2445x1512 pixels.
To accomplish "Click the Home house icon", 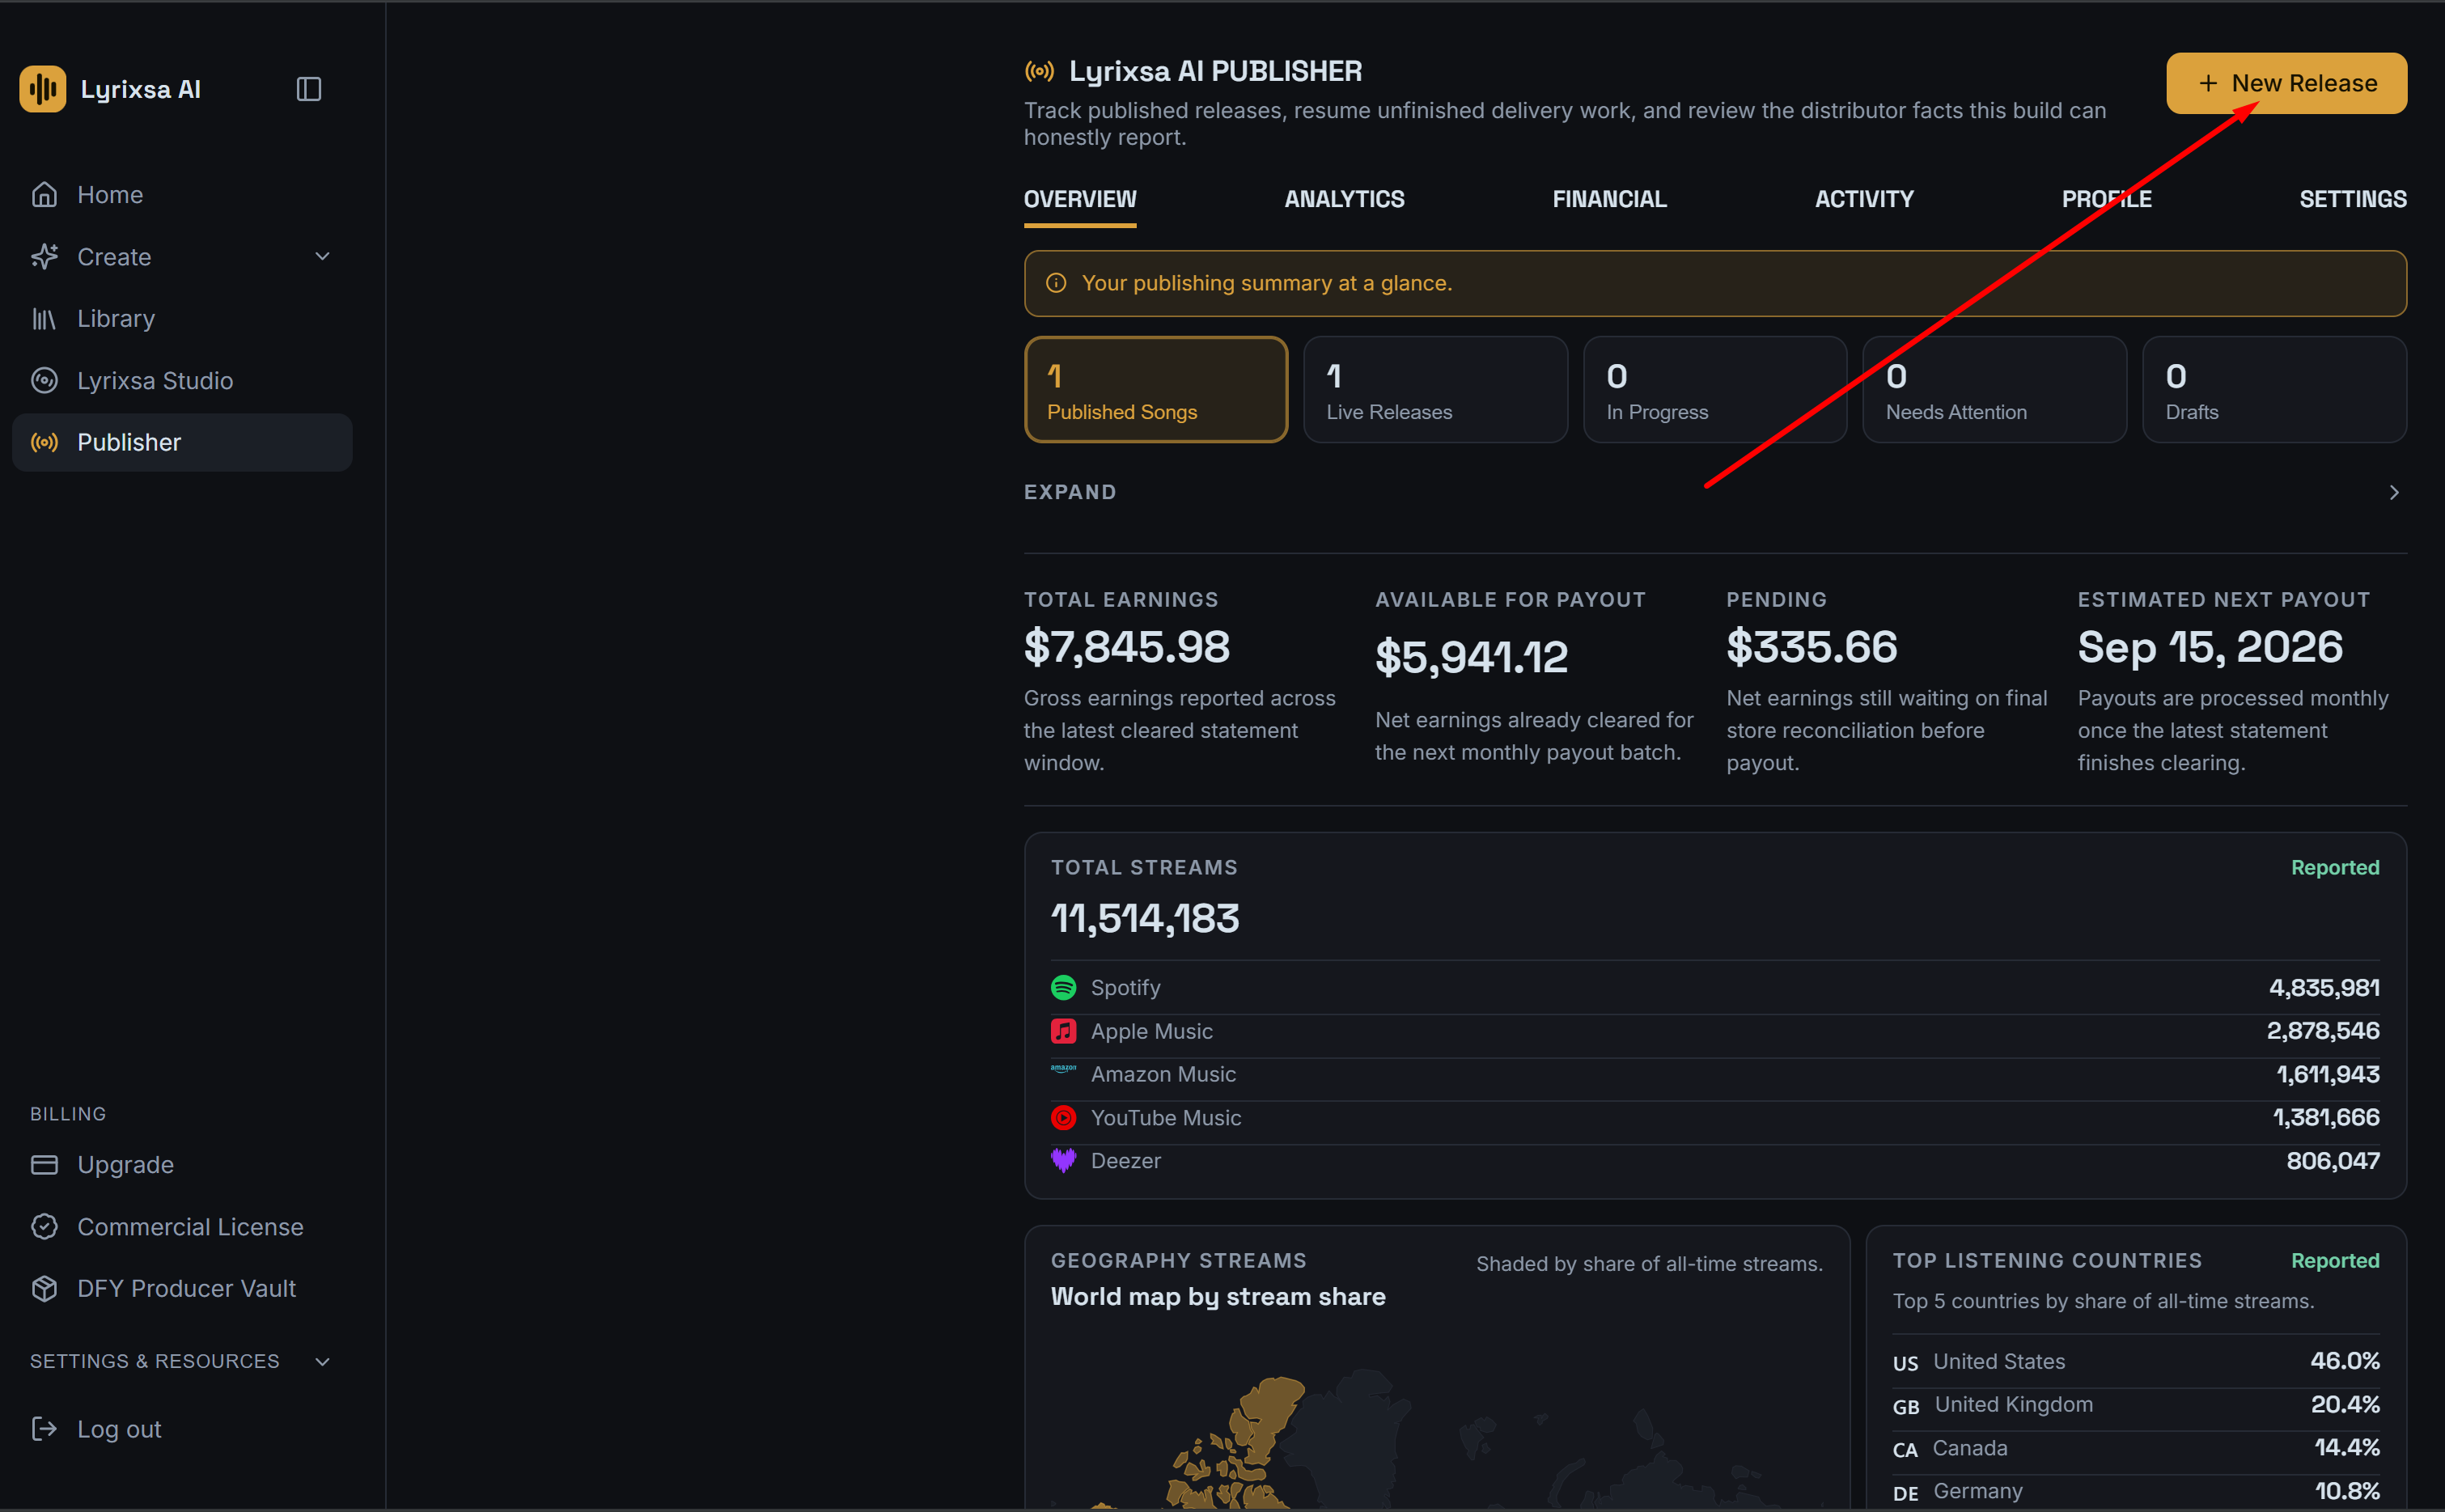I will pyautogui.click(x=44, y=194).
